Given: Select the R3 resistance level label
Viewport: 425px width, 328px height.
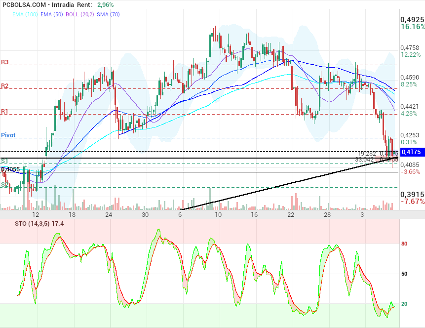Looking at the screenshot, I should (x=5, y=62).
